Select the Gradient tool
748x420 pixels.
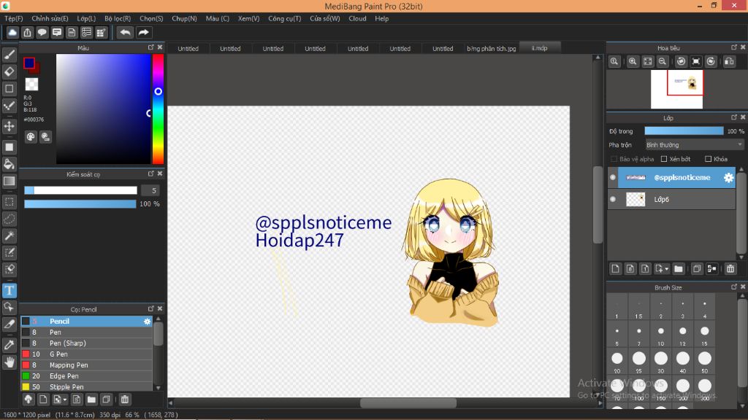click(9, 181)
